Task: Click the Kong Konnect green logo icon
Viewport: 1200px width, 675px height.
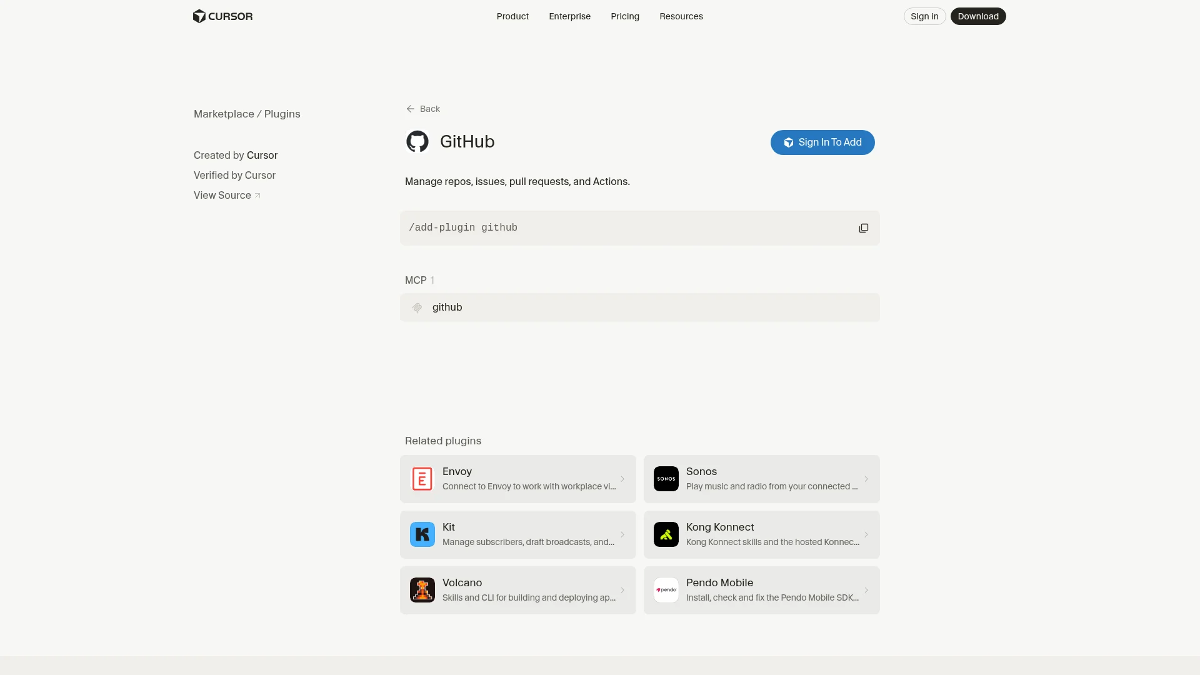Action: [666, 534]
